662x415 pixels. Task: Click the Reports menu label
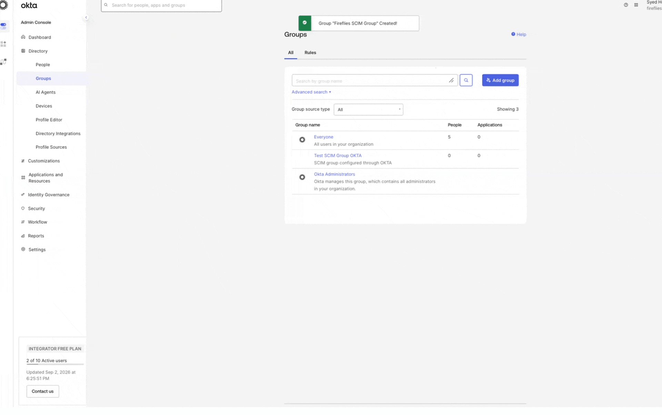36,236
